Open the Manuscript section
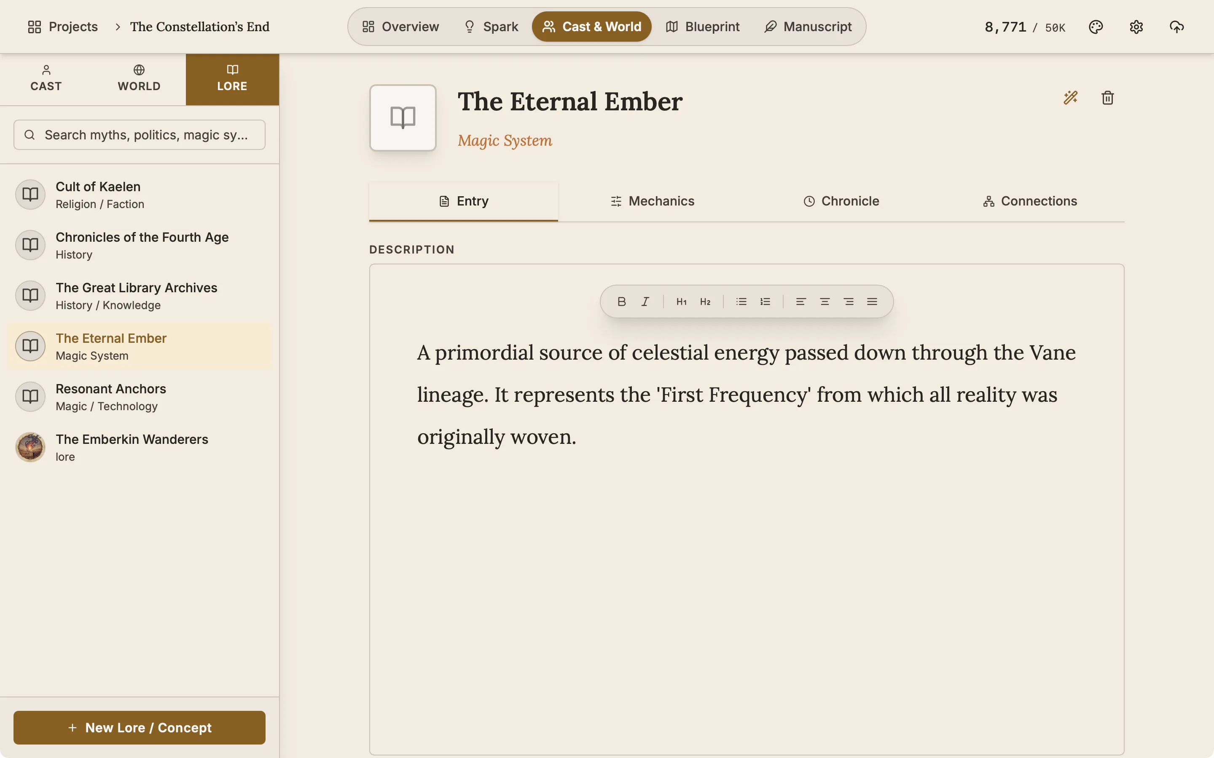Image resolution: width=1214 pixels, height=758 pixels. click(808, 27)
